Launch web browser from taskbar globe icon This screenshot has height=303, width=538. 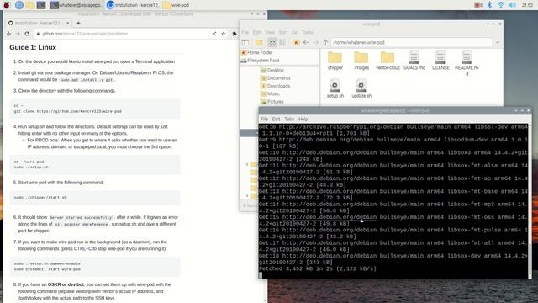[18, 5]
